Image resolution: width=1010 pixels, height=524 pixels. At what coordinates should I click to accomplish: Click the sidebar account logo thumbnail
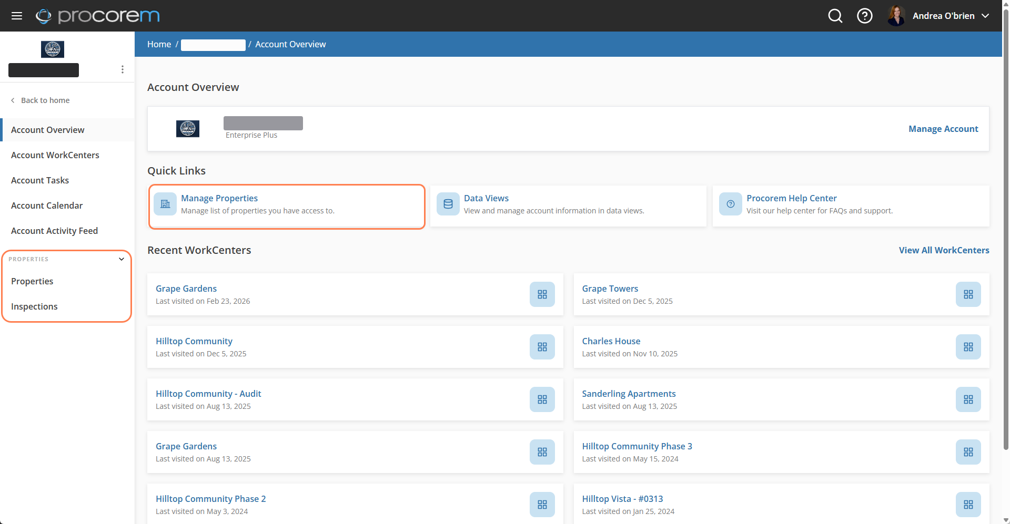(x=53, y=49)
